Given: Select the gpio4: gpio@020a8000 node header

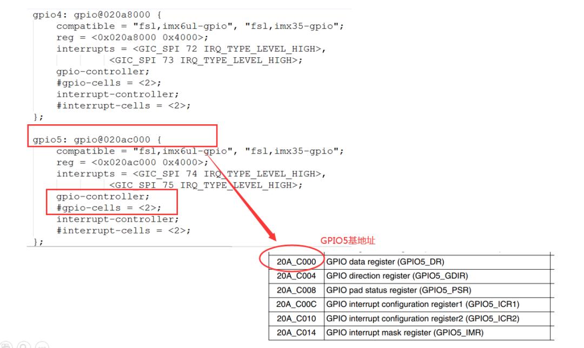Looking at the screenshot, I should click(x=97, y=15).
